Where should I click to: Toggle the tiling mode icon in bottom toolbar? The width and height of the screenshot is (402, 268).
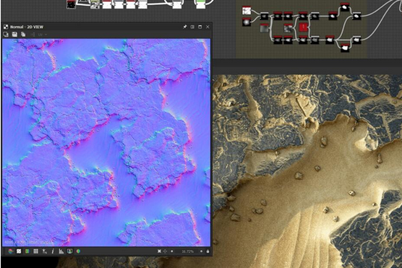[x=19, y=251]
